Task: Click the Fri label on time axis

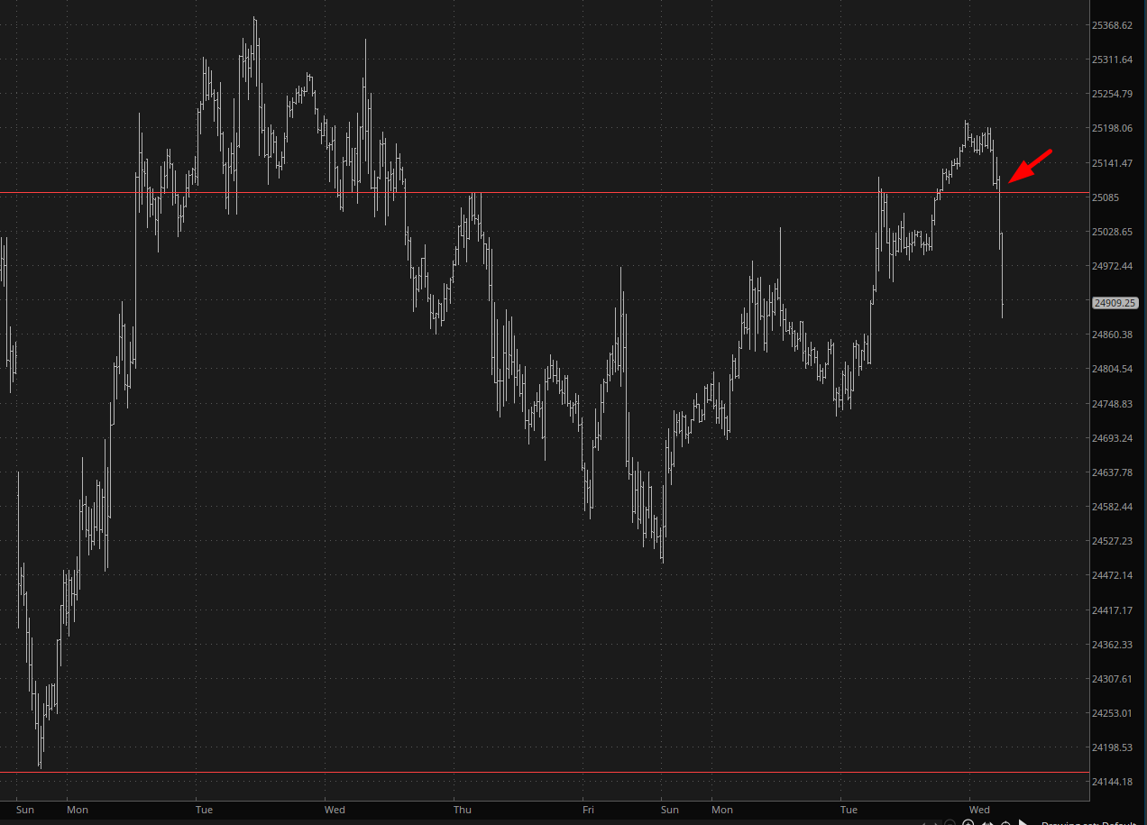Action: click(588, 810)
